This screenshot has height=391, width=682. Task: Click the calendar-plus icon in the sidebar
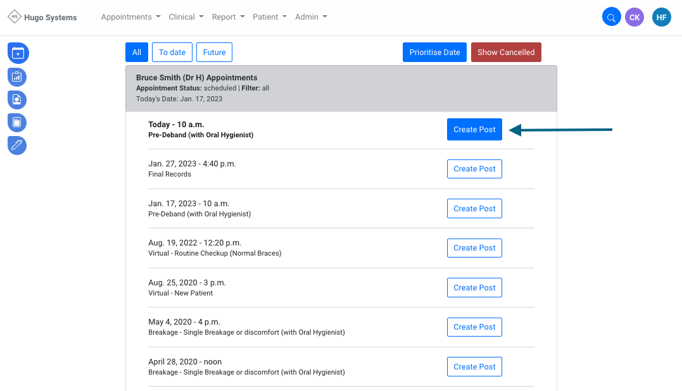[x=18, y=53]
